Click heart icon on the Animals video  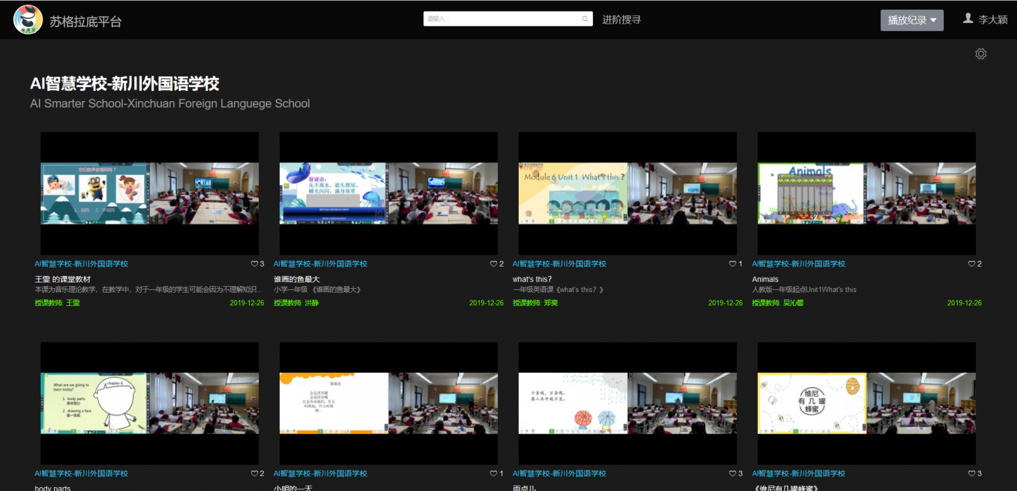tap(971, 264)
